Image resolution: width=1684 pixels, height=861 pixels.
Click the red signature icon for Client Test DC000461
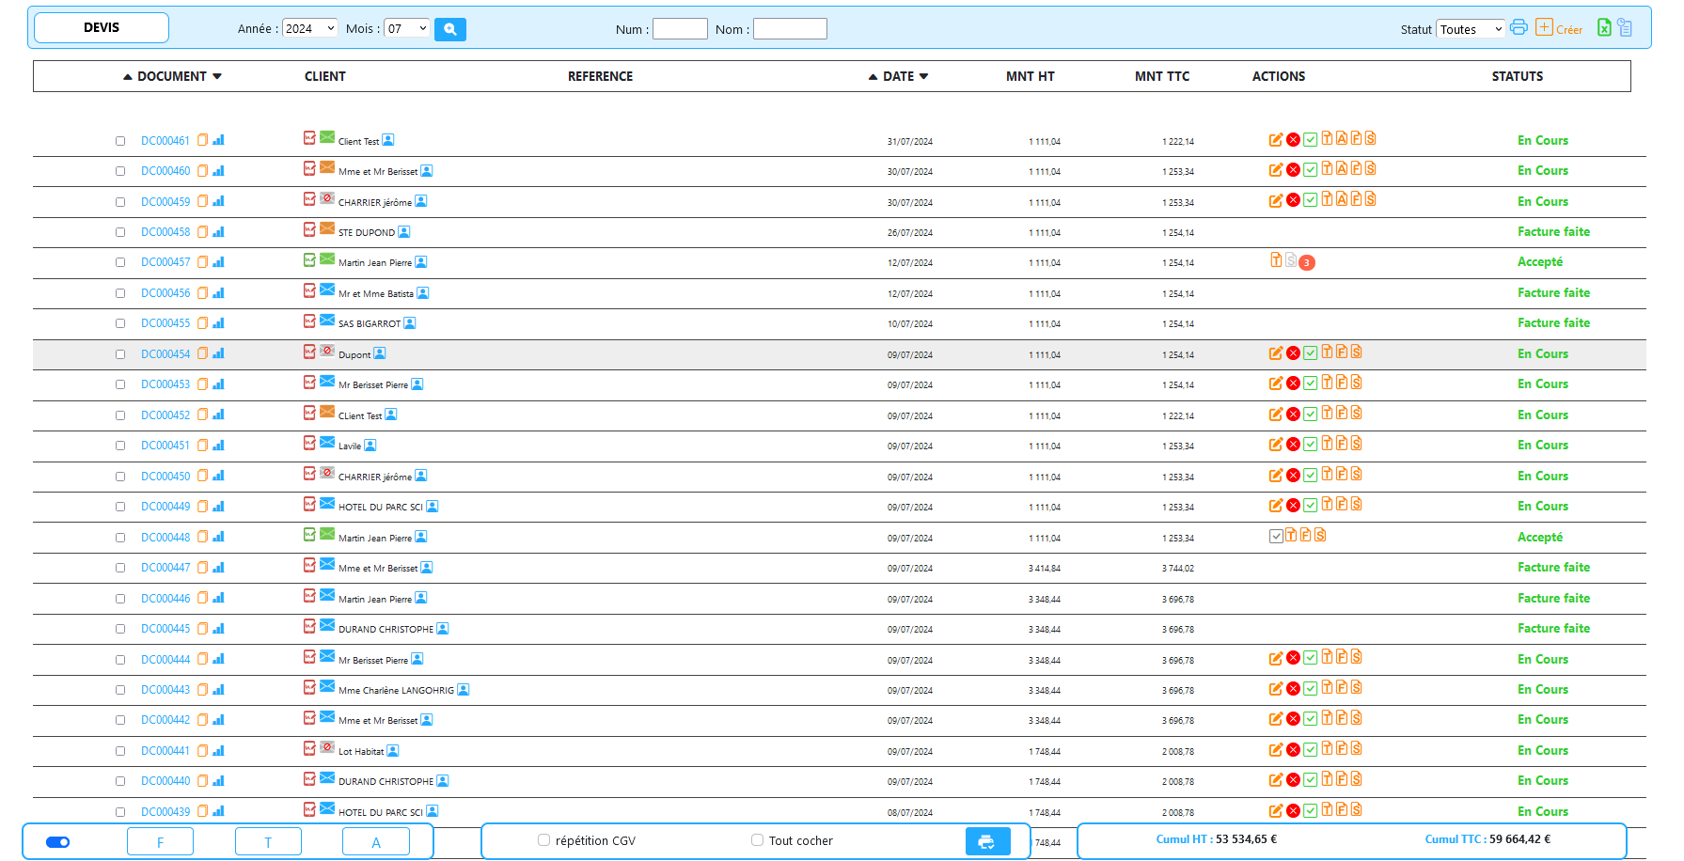(x=309, y=137)
